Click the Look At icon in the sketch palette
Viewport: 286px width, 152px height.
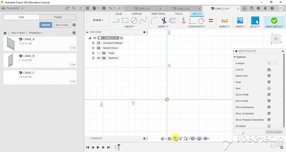(269, 70)
